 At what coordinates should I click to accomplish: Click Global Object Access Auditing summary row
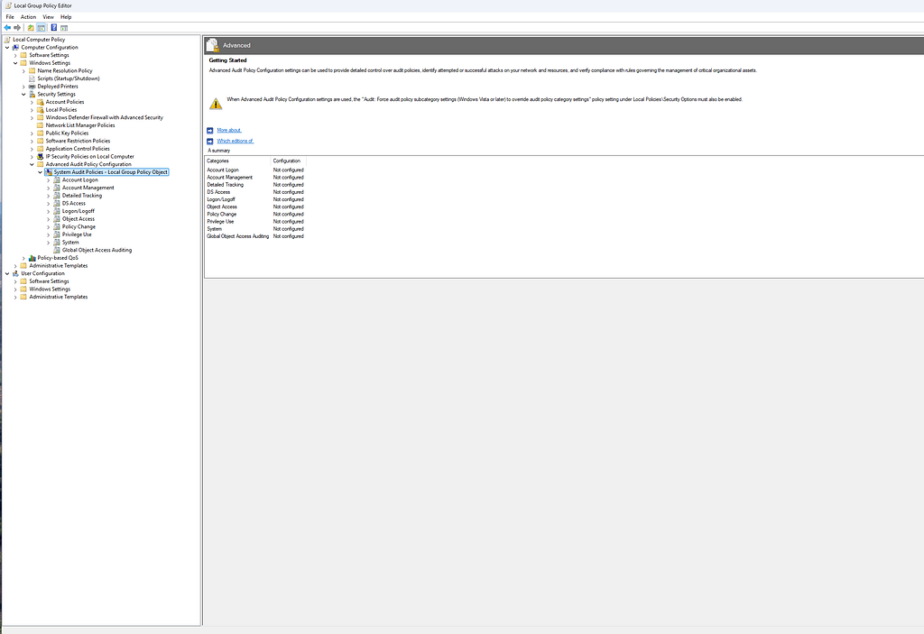255,236
